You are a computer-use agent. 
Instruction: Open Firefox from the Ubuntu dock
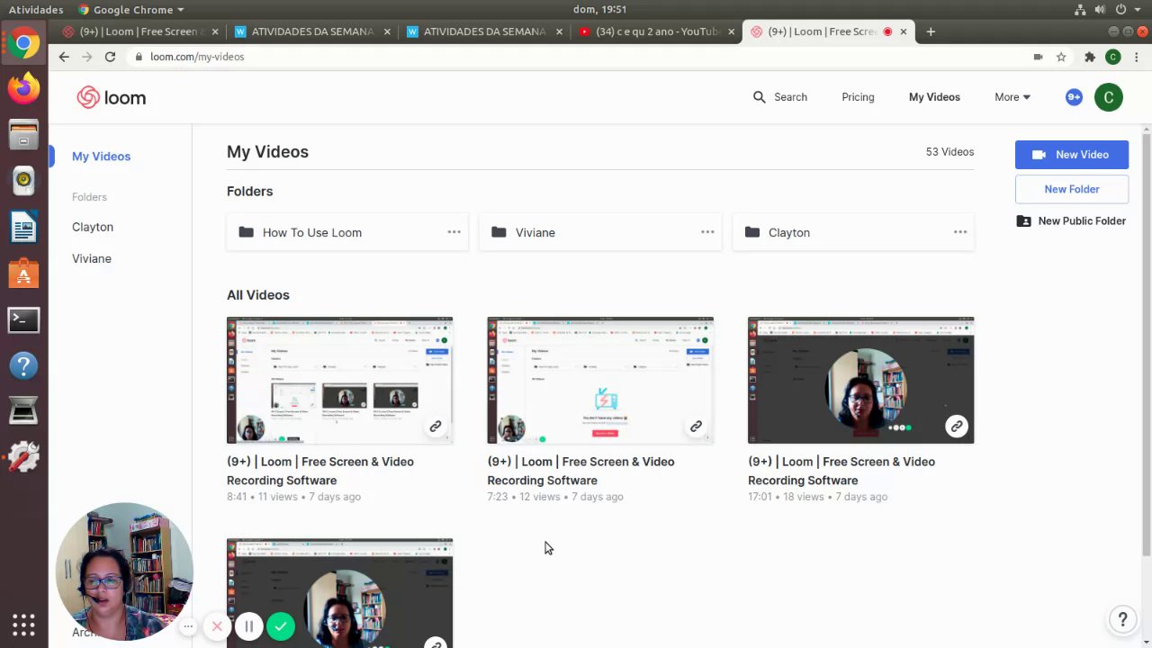[23, 87]
